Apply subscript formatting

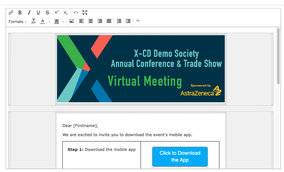[65, 13]
